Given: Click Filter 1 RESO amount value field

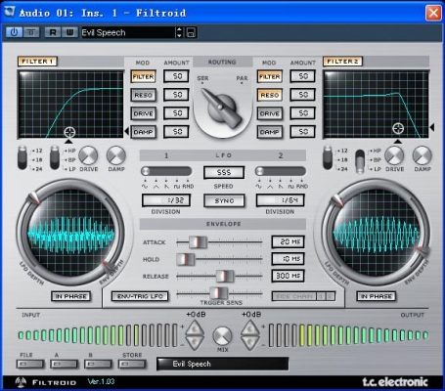Looking at the screenshot, I should pyautogui.click(x=176, y=95).
